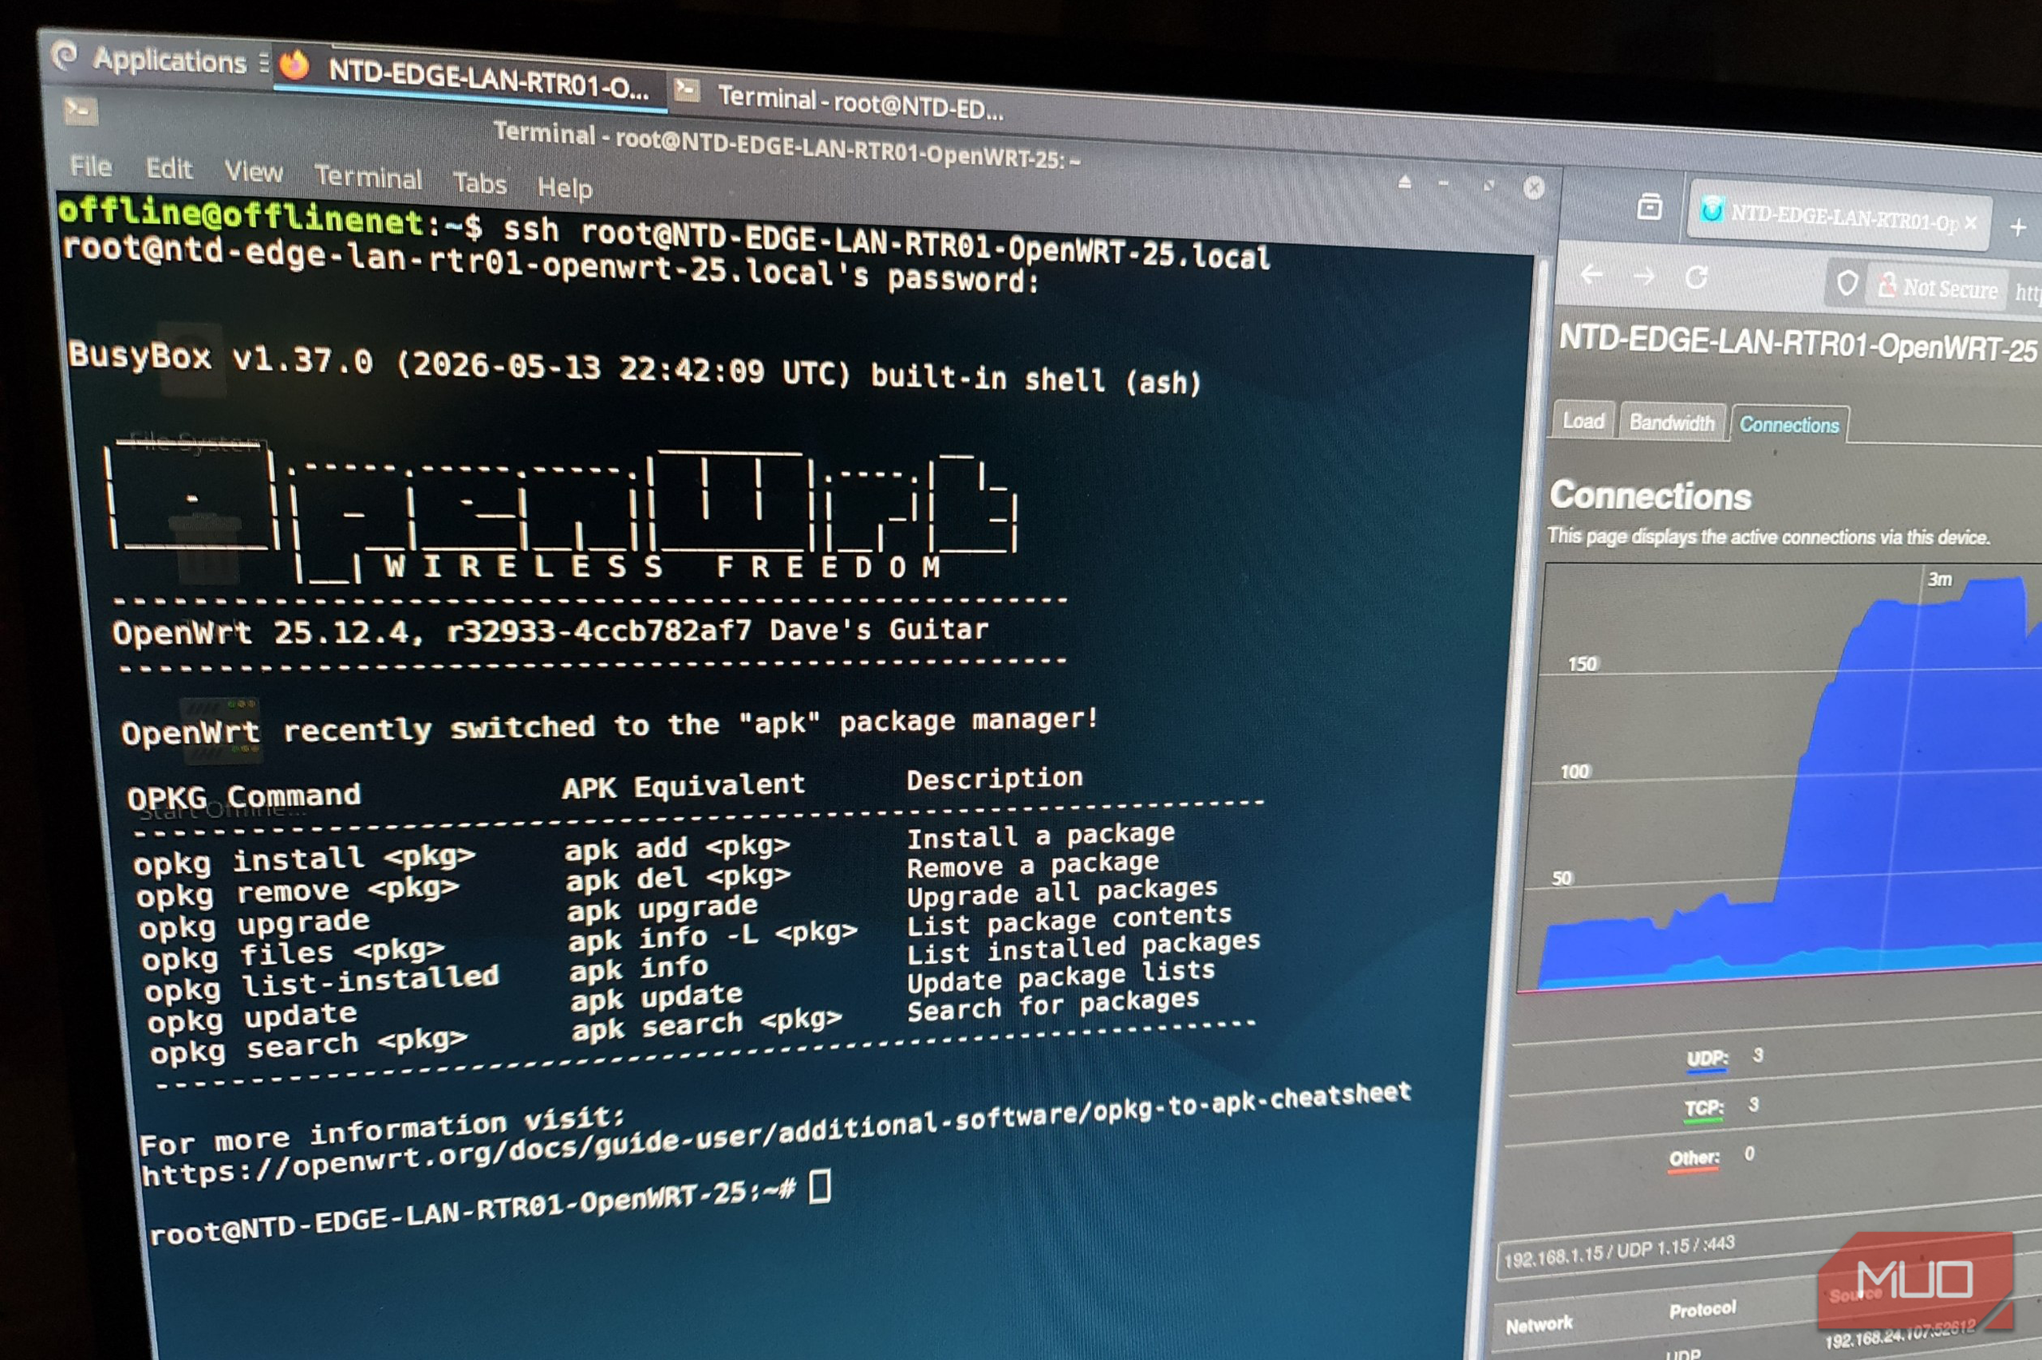Close the Terminal window
Screen dimensions: 2042x1360
[x=1535, y=187]
